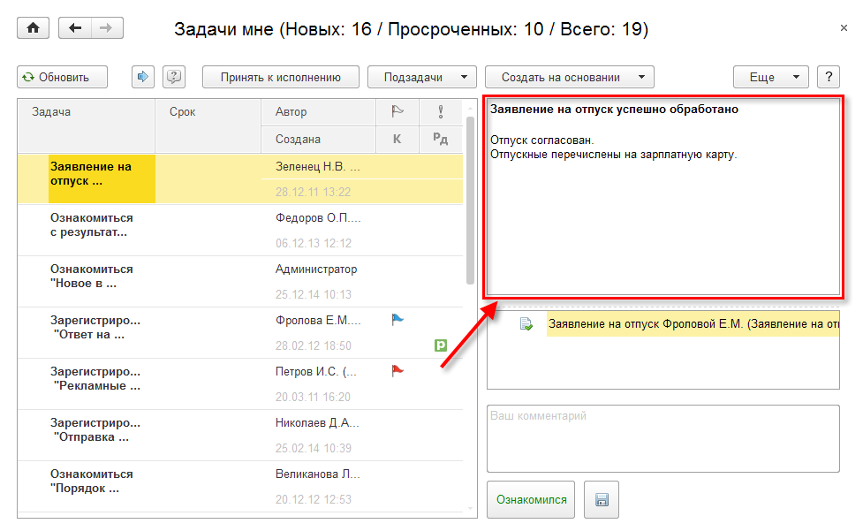Click the save diskette icon button

(602, 500)
